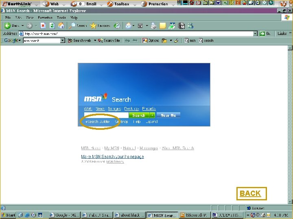The width and height of the screenshot is (293, 219).
Task: Open the MSN Privacy link
Action: (115, 162)
